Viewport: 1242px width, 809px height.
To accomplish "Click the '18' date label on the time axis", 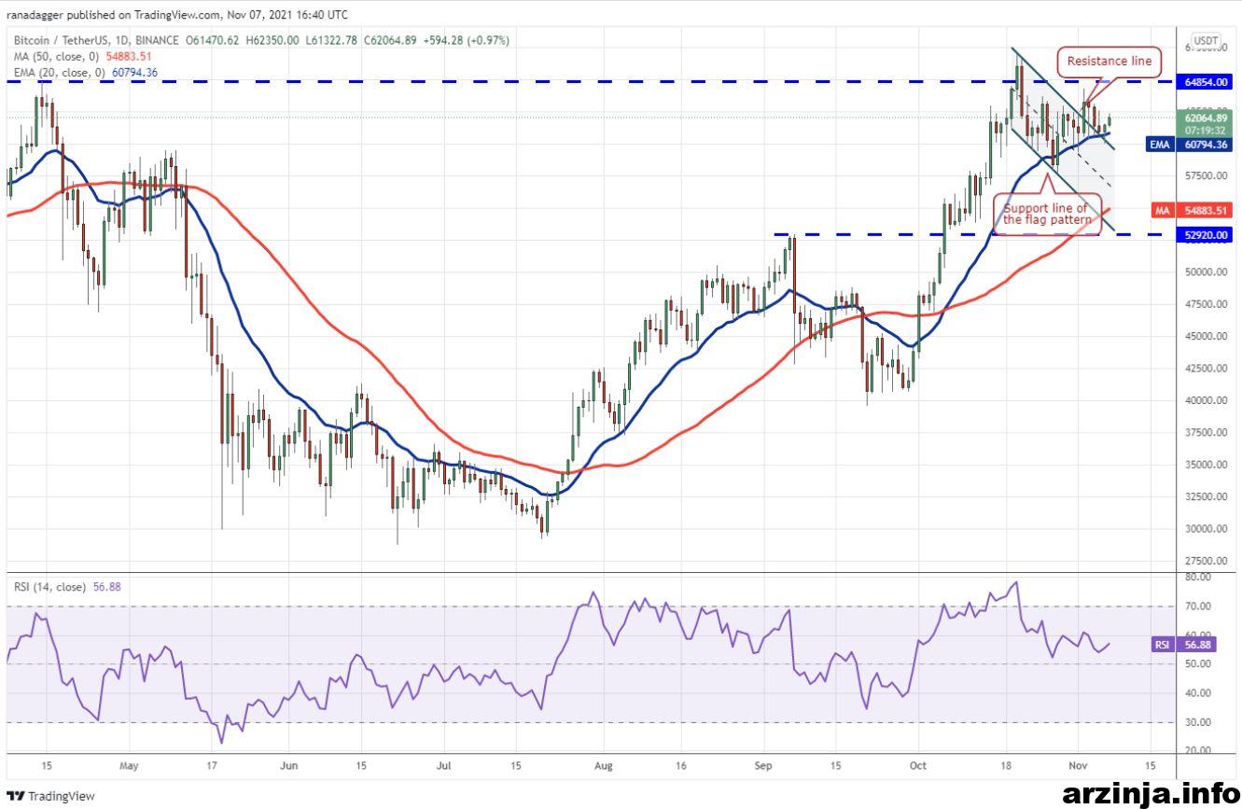I will click(x=1006, y=765).
